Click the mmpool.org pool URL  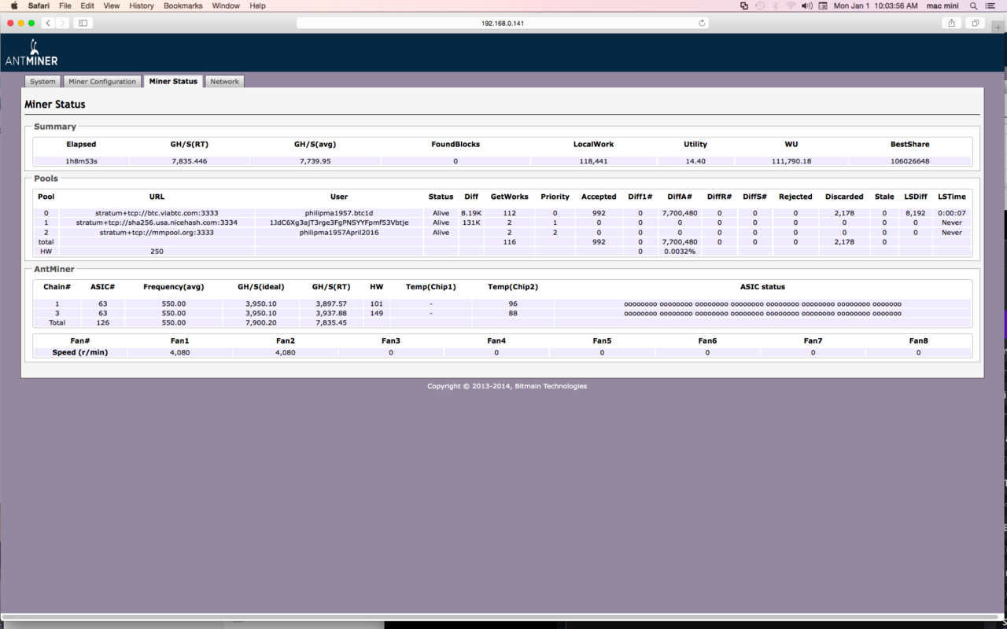pos(157,233)
